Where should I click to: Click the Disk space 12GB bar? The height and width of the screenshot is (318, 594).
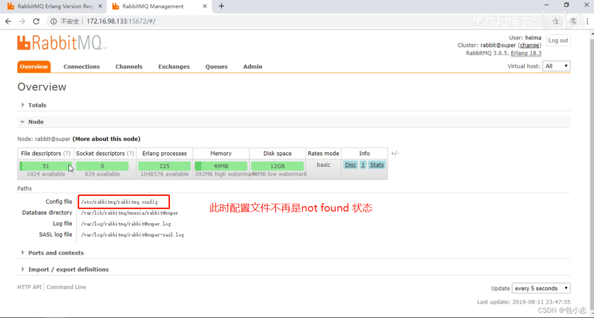tap(277, 166)
